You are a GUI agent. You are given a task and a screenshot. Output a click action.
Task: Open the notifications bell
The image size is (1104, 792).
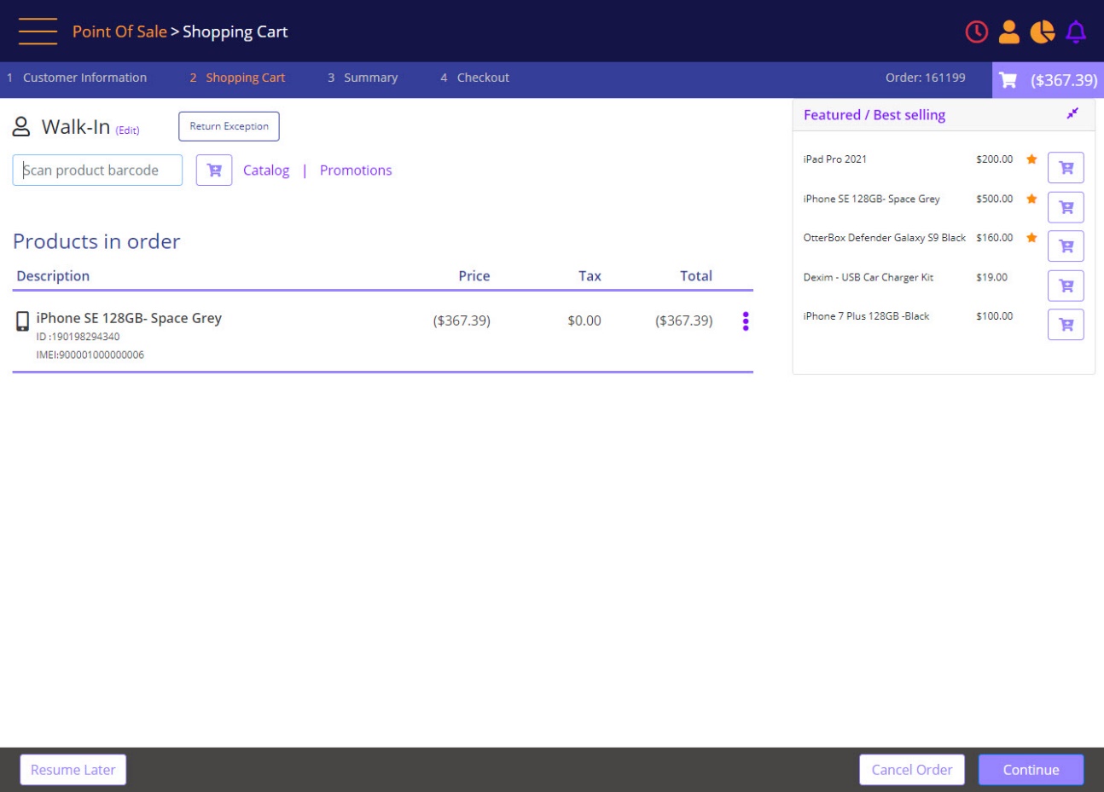pyautogui.click(x=1076, y=32)
